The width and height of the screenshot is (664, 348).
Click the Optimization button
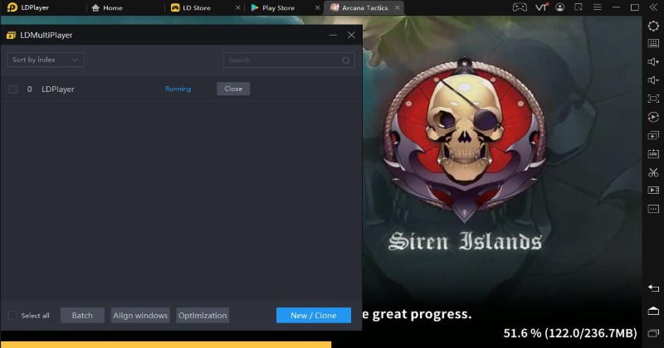203,316
